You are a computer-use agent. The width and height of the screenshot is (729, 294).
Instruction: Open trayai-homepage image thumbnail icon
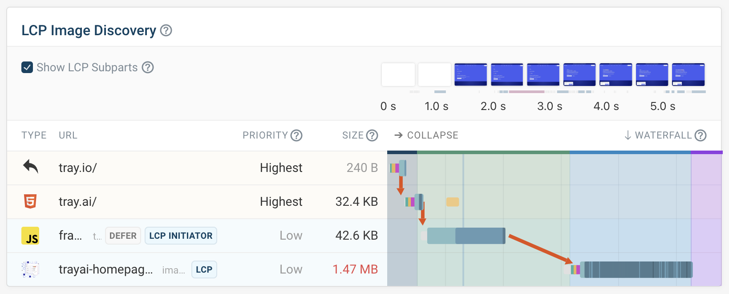point(30,269)
